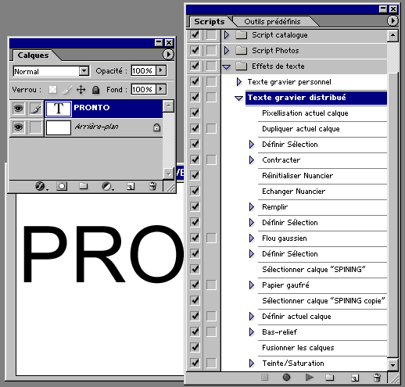Hide the Arrière-plan layer with its eye icon
The image size is (405, 387).
18,127
